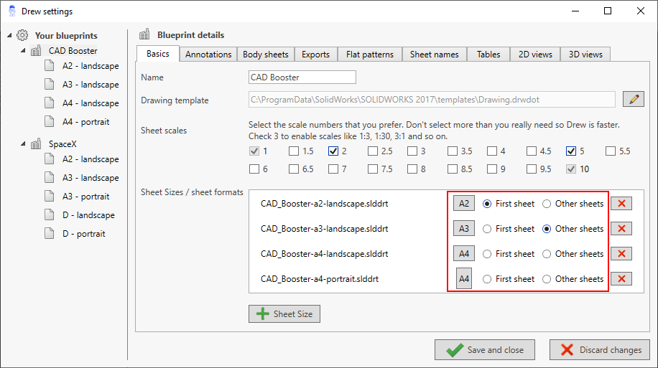This screenshot has width=658, height=368.
Task: Click the SpaceX blueprint building icon
Action: 36,144
